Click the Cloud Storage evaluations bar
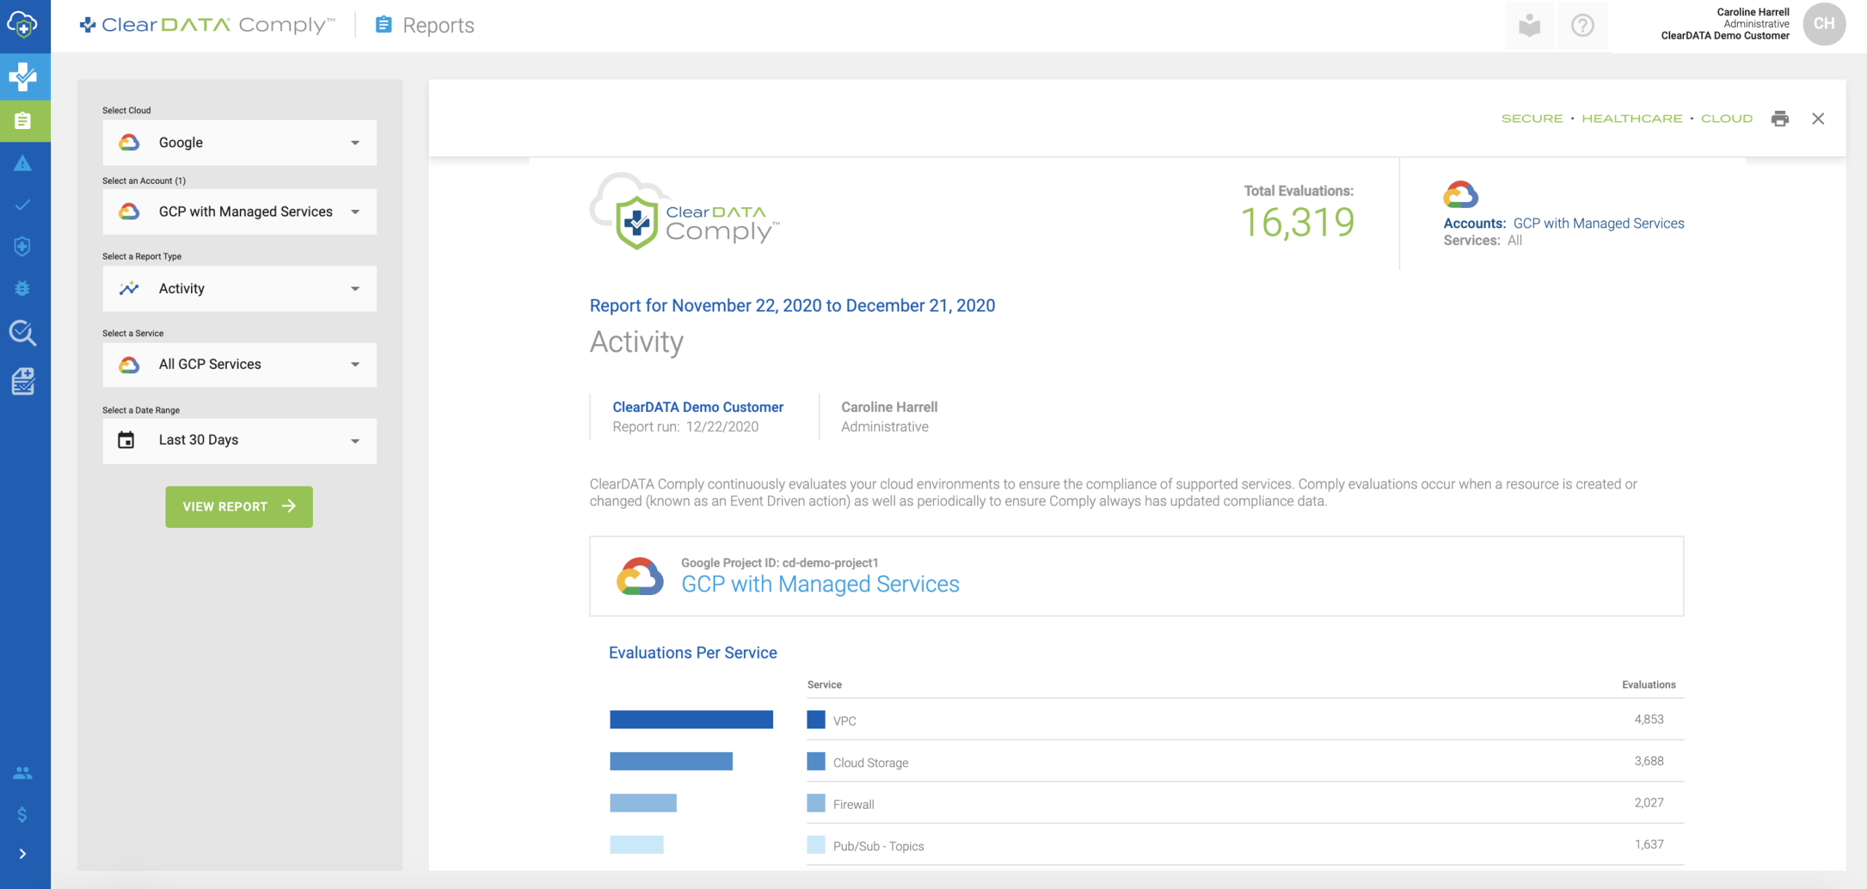Viewport: 1867px width, 889px height. 671,761
